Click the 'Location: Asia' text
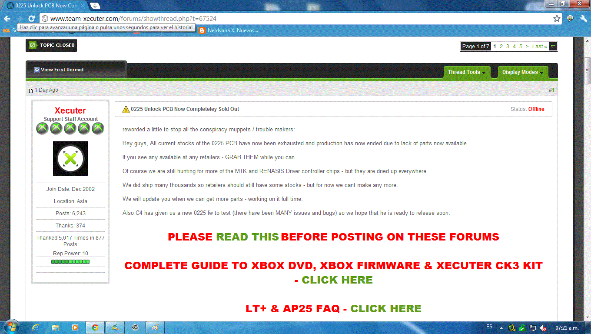Viewport: 591px width, 334px height. point(70,201)
